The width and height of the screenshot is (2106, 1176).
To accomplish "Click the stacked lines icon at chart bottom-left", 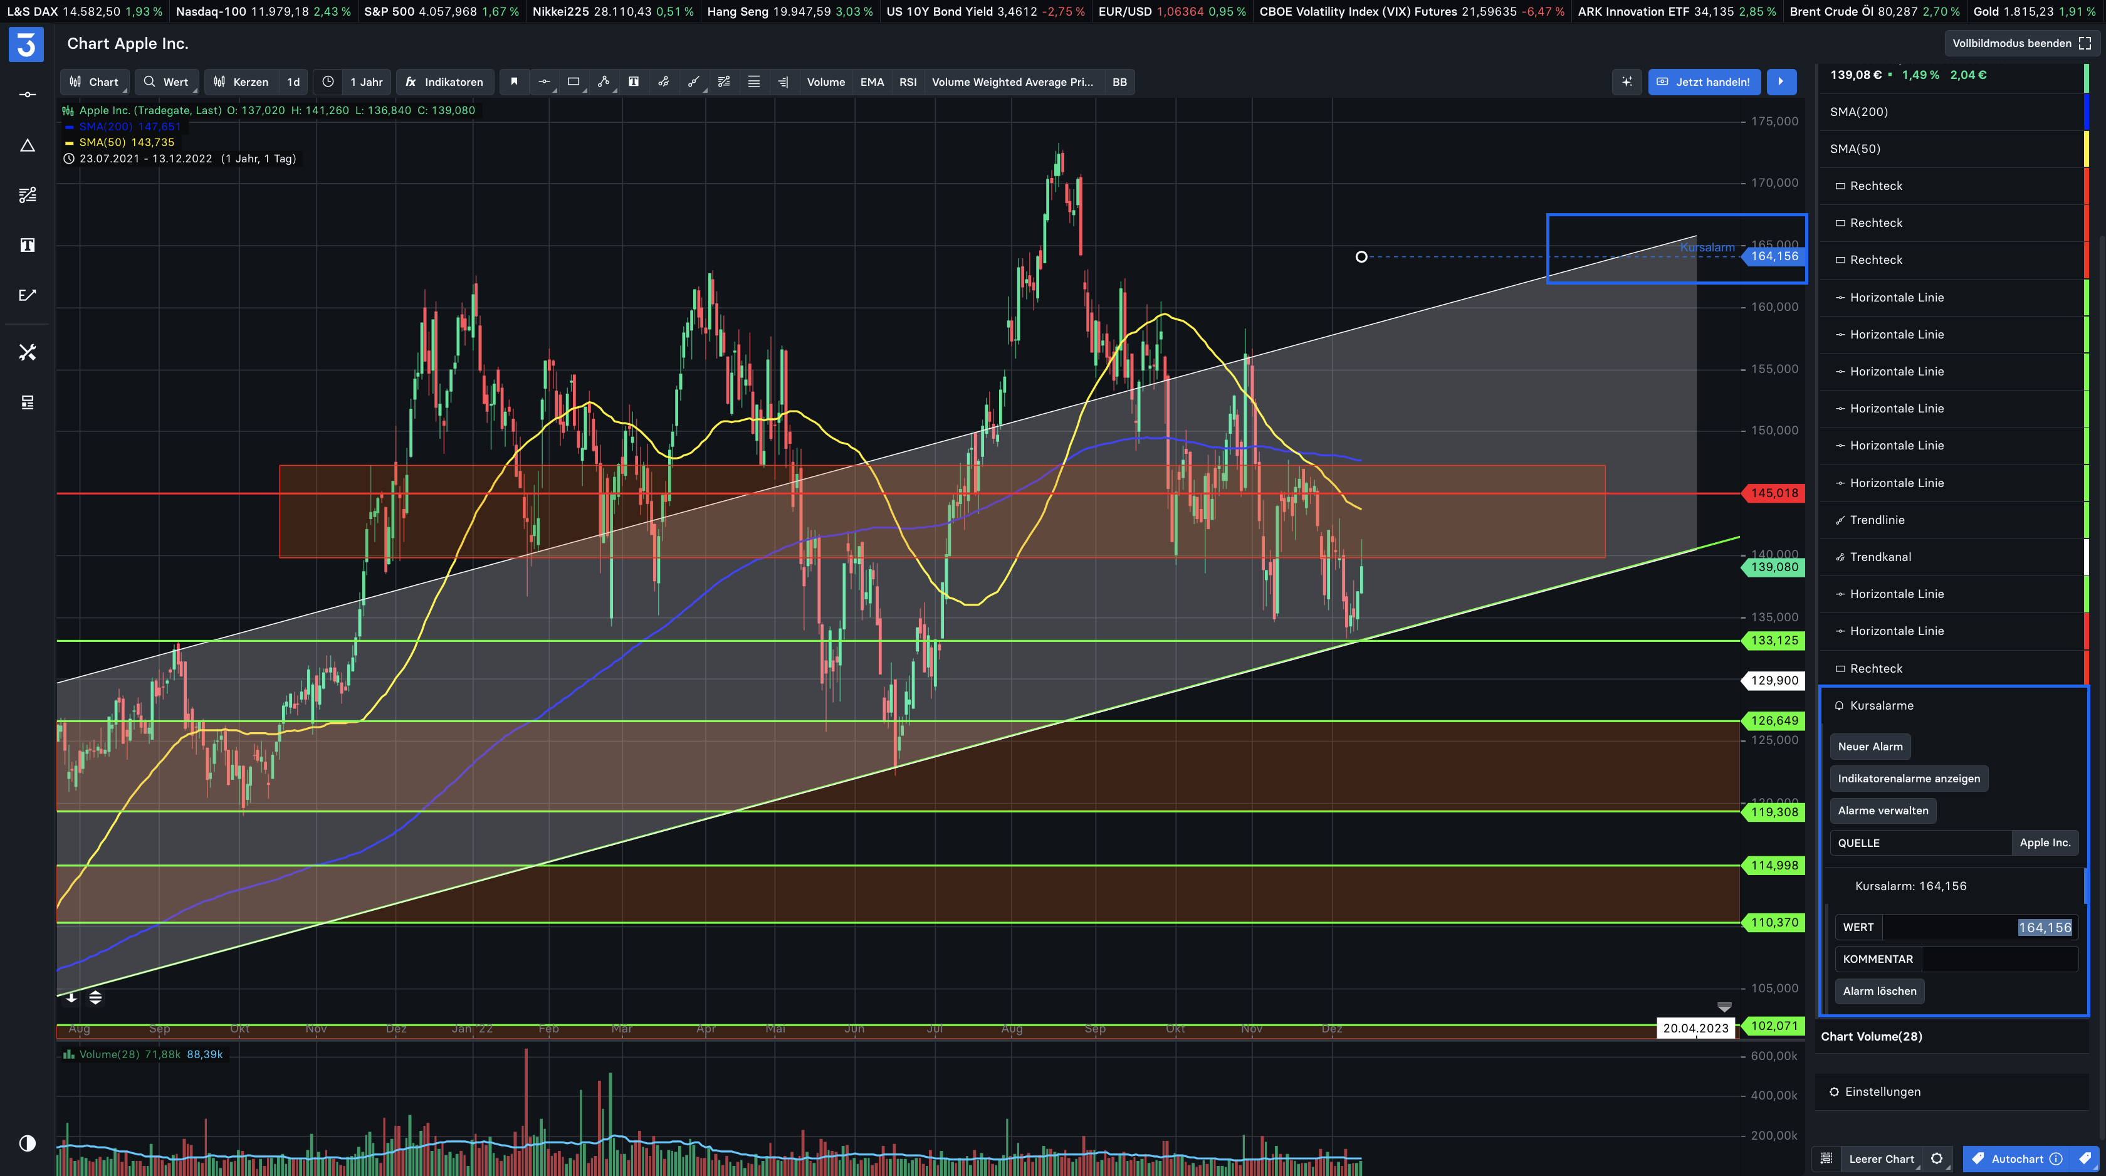I will [96, 997].
